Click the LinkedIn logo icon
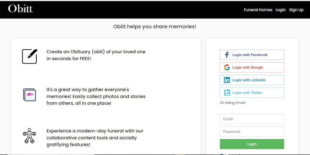Image resolution: width=310 pixels, height=155 pixels. 227,80
